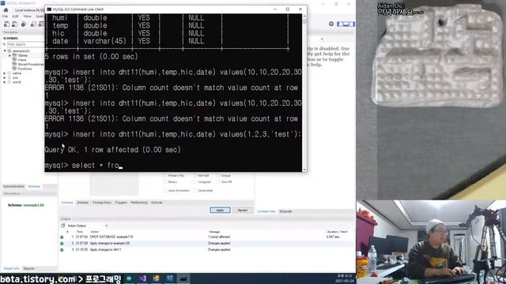Click green status icon for DROP DATABASE row
506x284 pixels.
click(x=62, y=237)
